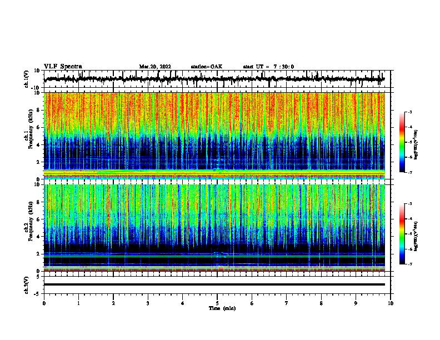Screen dimensions: 440x340
Task: Click the '1' tick on the time axis
Action: pyautogui.click(x=78, y=303)
